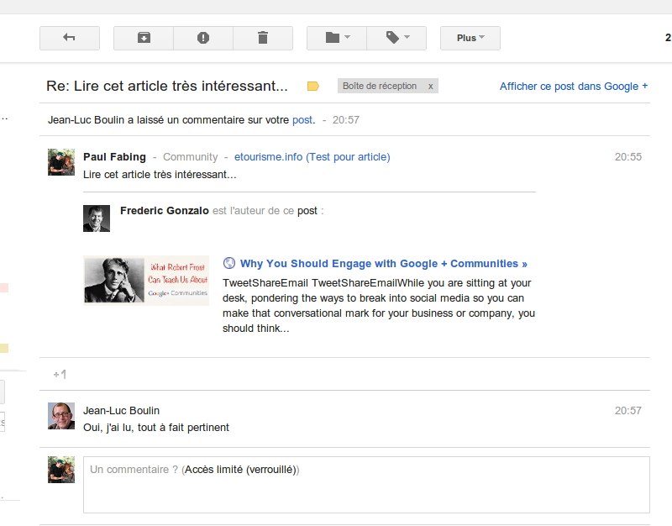Image resolution: width=672 pixels, height=526 pixels.
Task: Open Why You Should Engage with Google + Communities
Action: coord(384,264)
